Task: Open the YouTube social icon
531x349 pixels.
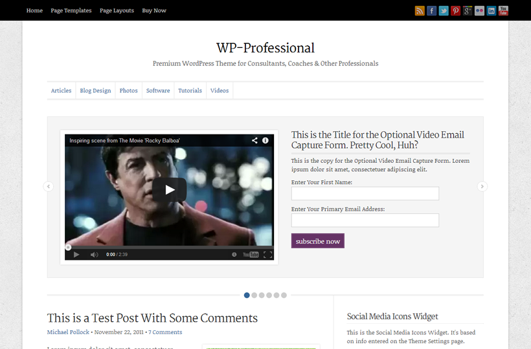Action: click(x=503, y=11)
